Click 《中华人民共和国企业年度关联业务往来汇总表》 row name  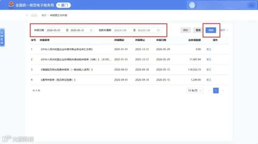point(67,49)
